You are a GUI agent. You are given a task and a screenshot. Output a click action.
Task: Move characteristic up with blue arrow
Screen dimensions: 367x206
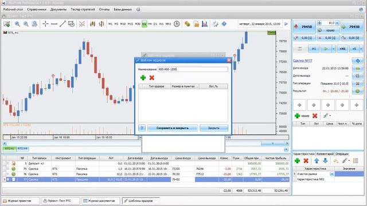click(x=317, y=161)
